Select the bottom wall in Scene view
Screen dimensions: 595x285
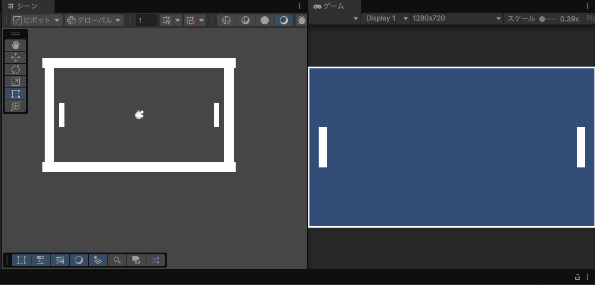139,167
